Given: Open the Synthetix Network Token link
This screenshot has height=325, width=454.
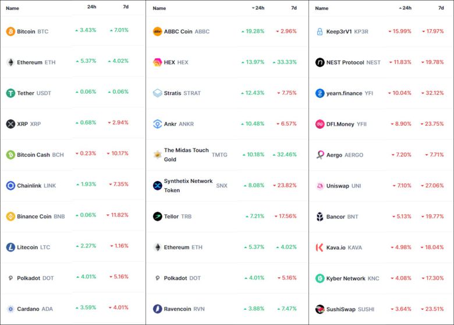Looking at the screenshot, I should (188, 186).
